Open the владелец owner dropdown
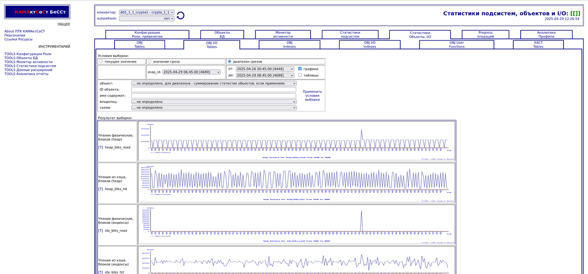Image resolution: width=588 pixels, height=274 pixels. click(213, 101)
